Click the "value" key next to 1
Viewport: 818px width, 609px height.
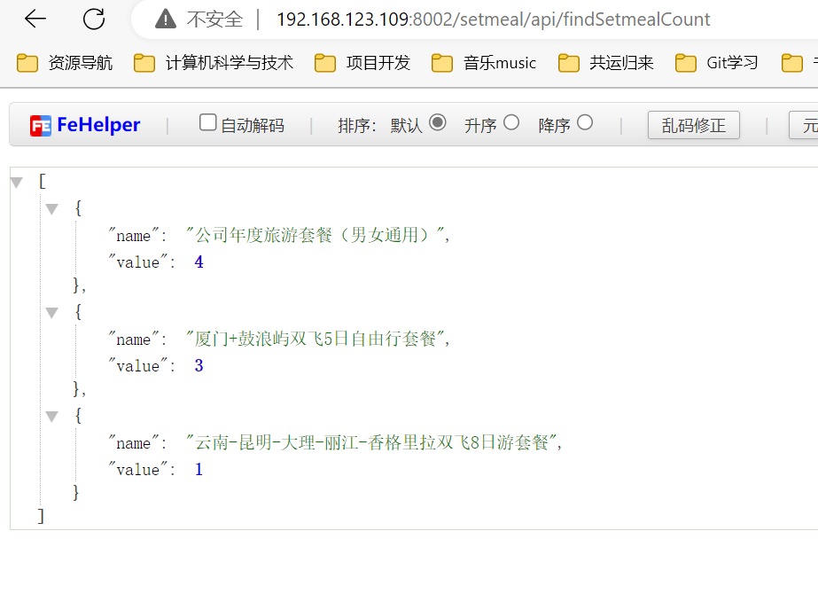[x=137, y=470]
